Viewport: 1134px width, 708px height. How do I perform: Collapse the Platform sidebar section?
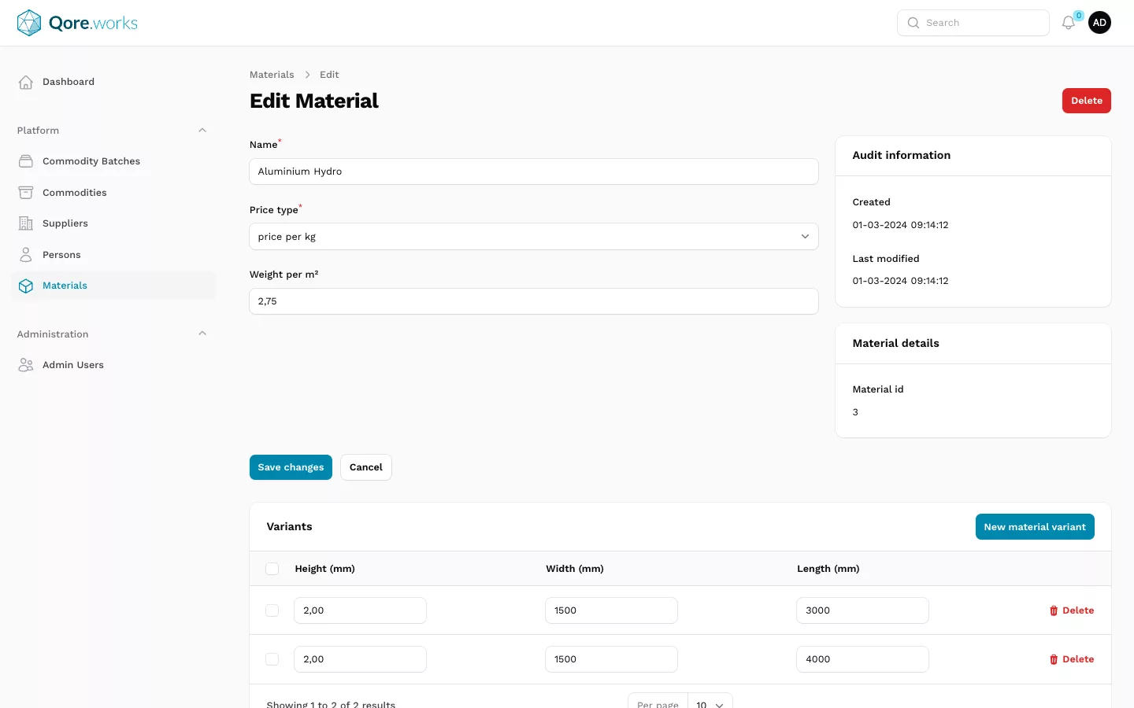pos(202,131)
